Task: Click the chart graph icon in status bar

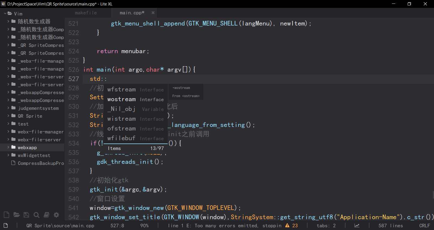Action: pos(357,225)
